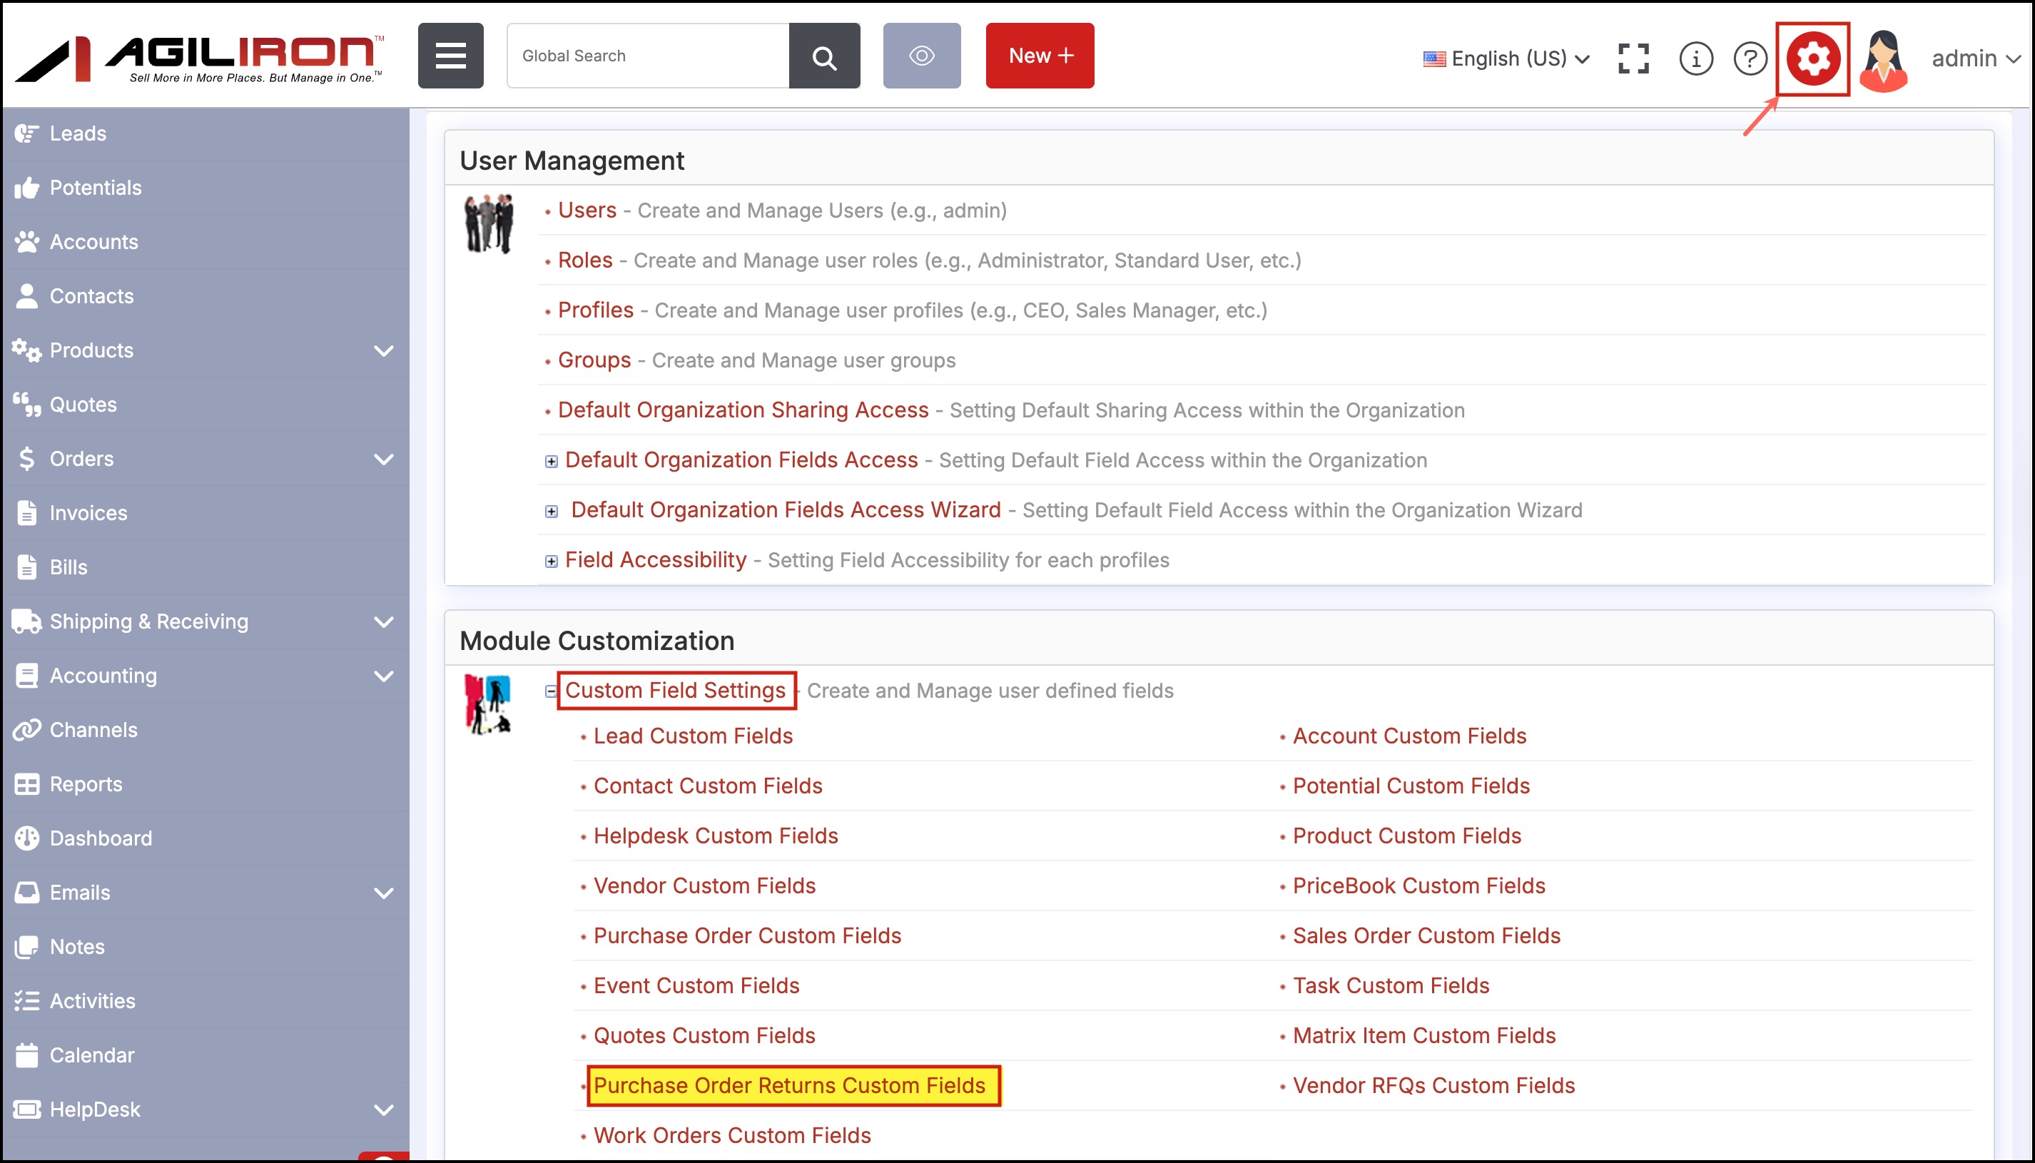Expand the Orders sidebar chevron
The height and width of the screenshot is (1163, 2035).
(x=384, y=459)
